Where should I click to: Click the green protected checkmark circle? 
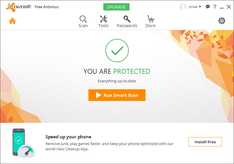(117, 51)
